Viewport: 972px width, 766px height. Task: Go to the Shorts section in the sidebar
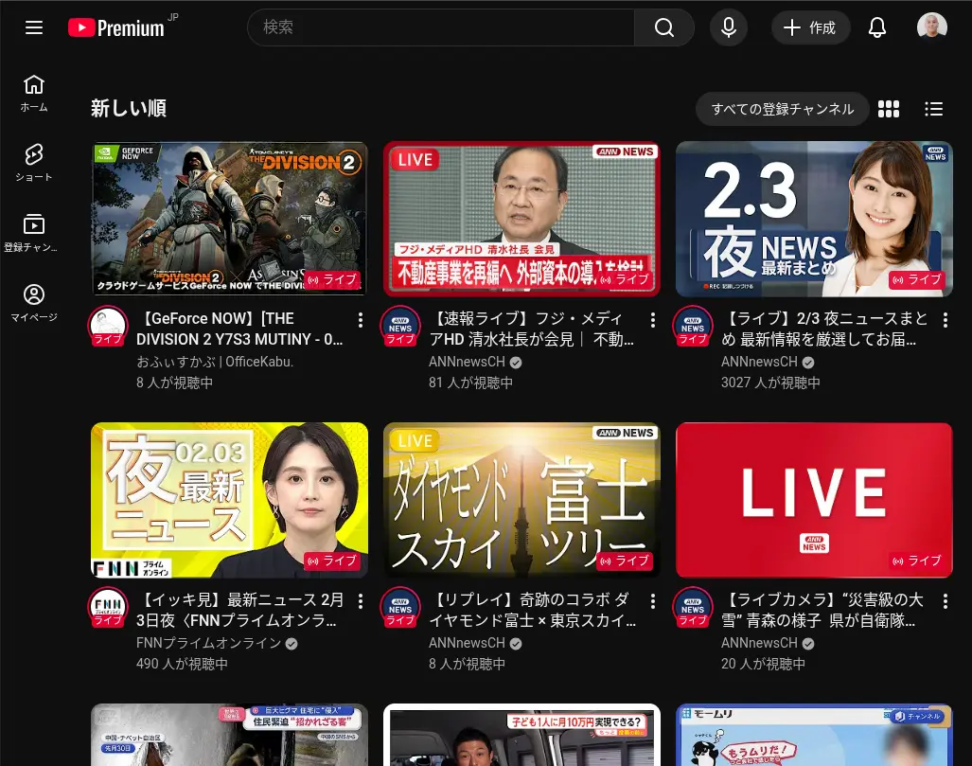(x=34, y=161)
